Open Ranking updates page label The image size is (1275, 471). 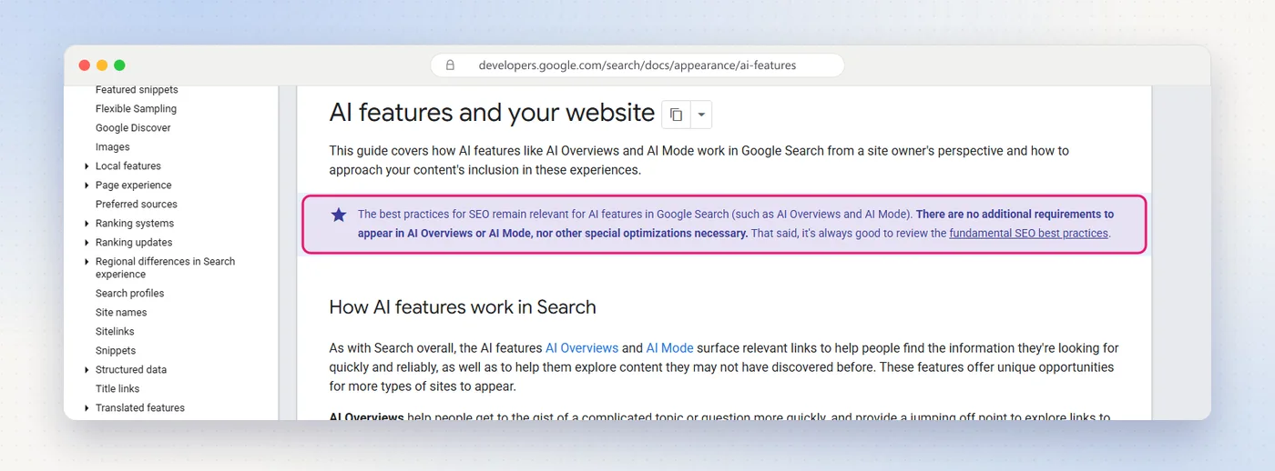[x=134, y=243]
